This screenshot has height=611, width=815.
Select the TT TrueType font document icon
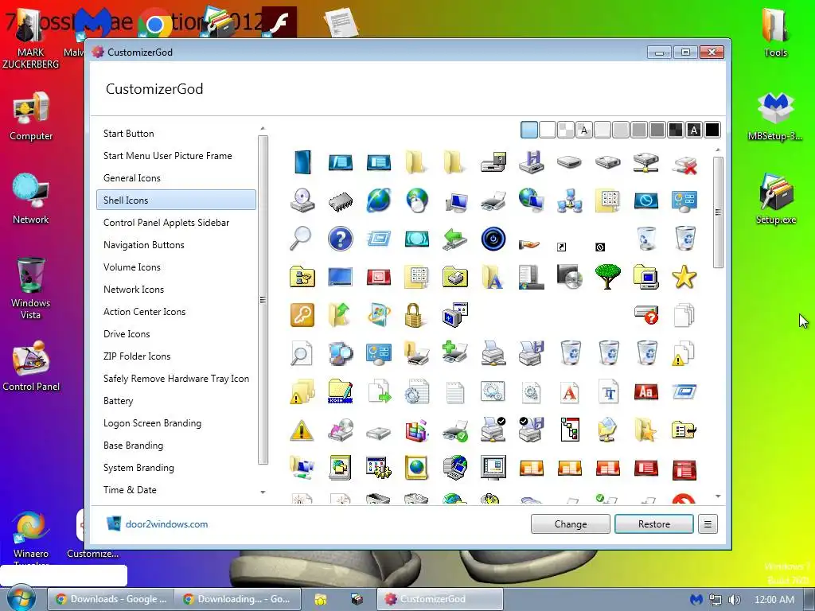tap(608, 391)
